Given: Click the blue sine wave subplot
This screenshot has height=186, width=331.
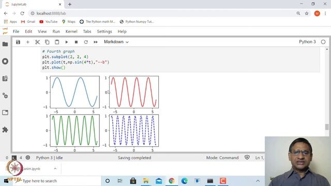Looking at the screenshot, I should coord(74,92).
